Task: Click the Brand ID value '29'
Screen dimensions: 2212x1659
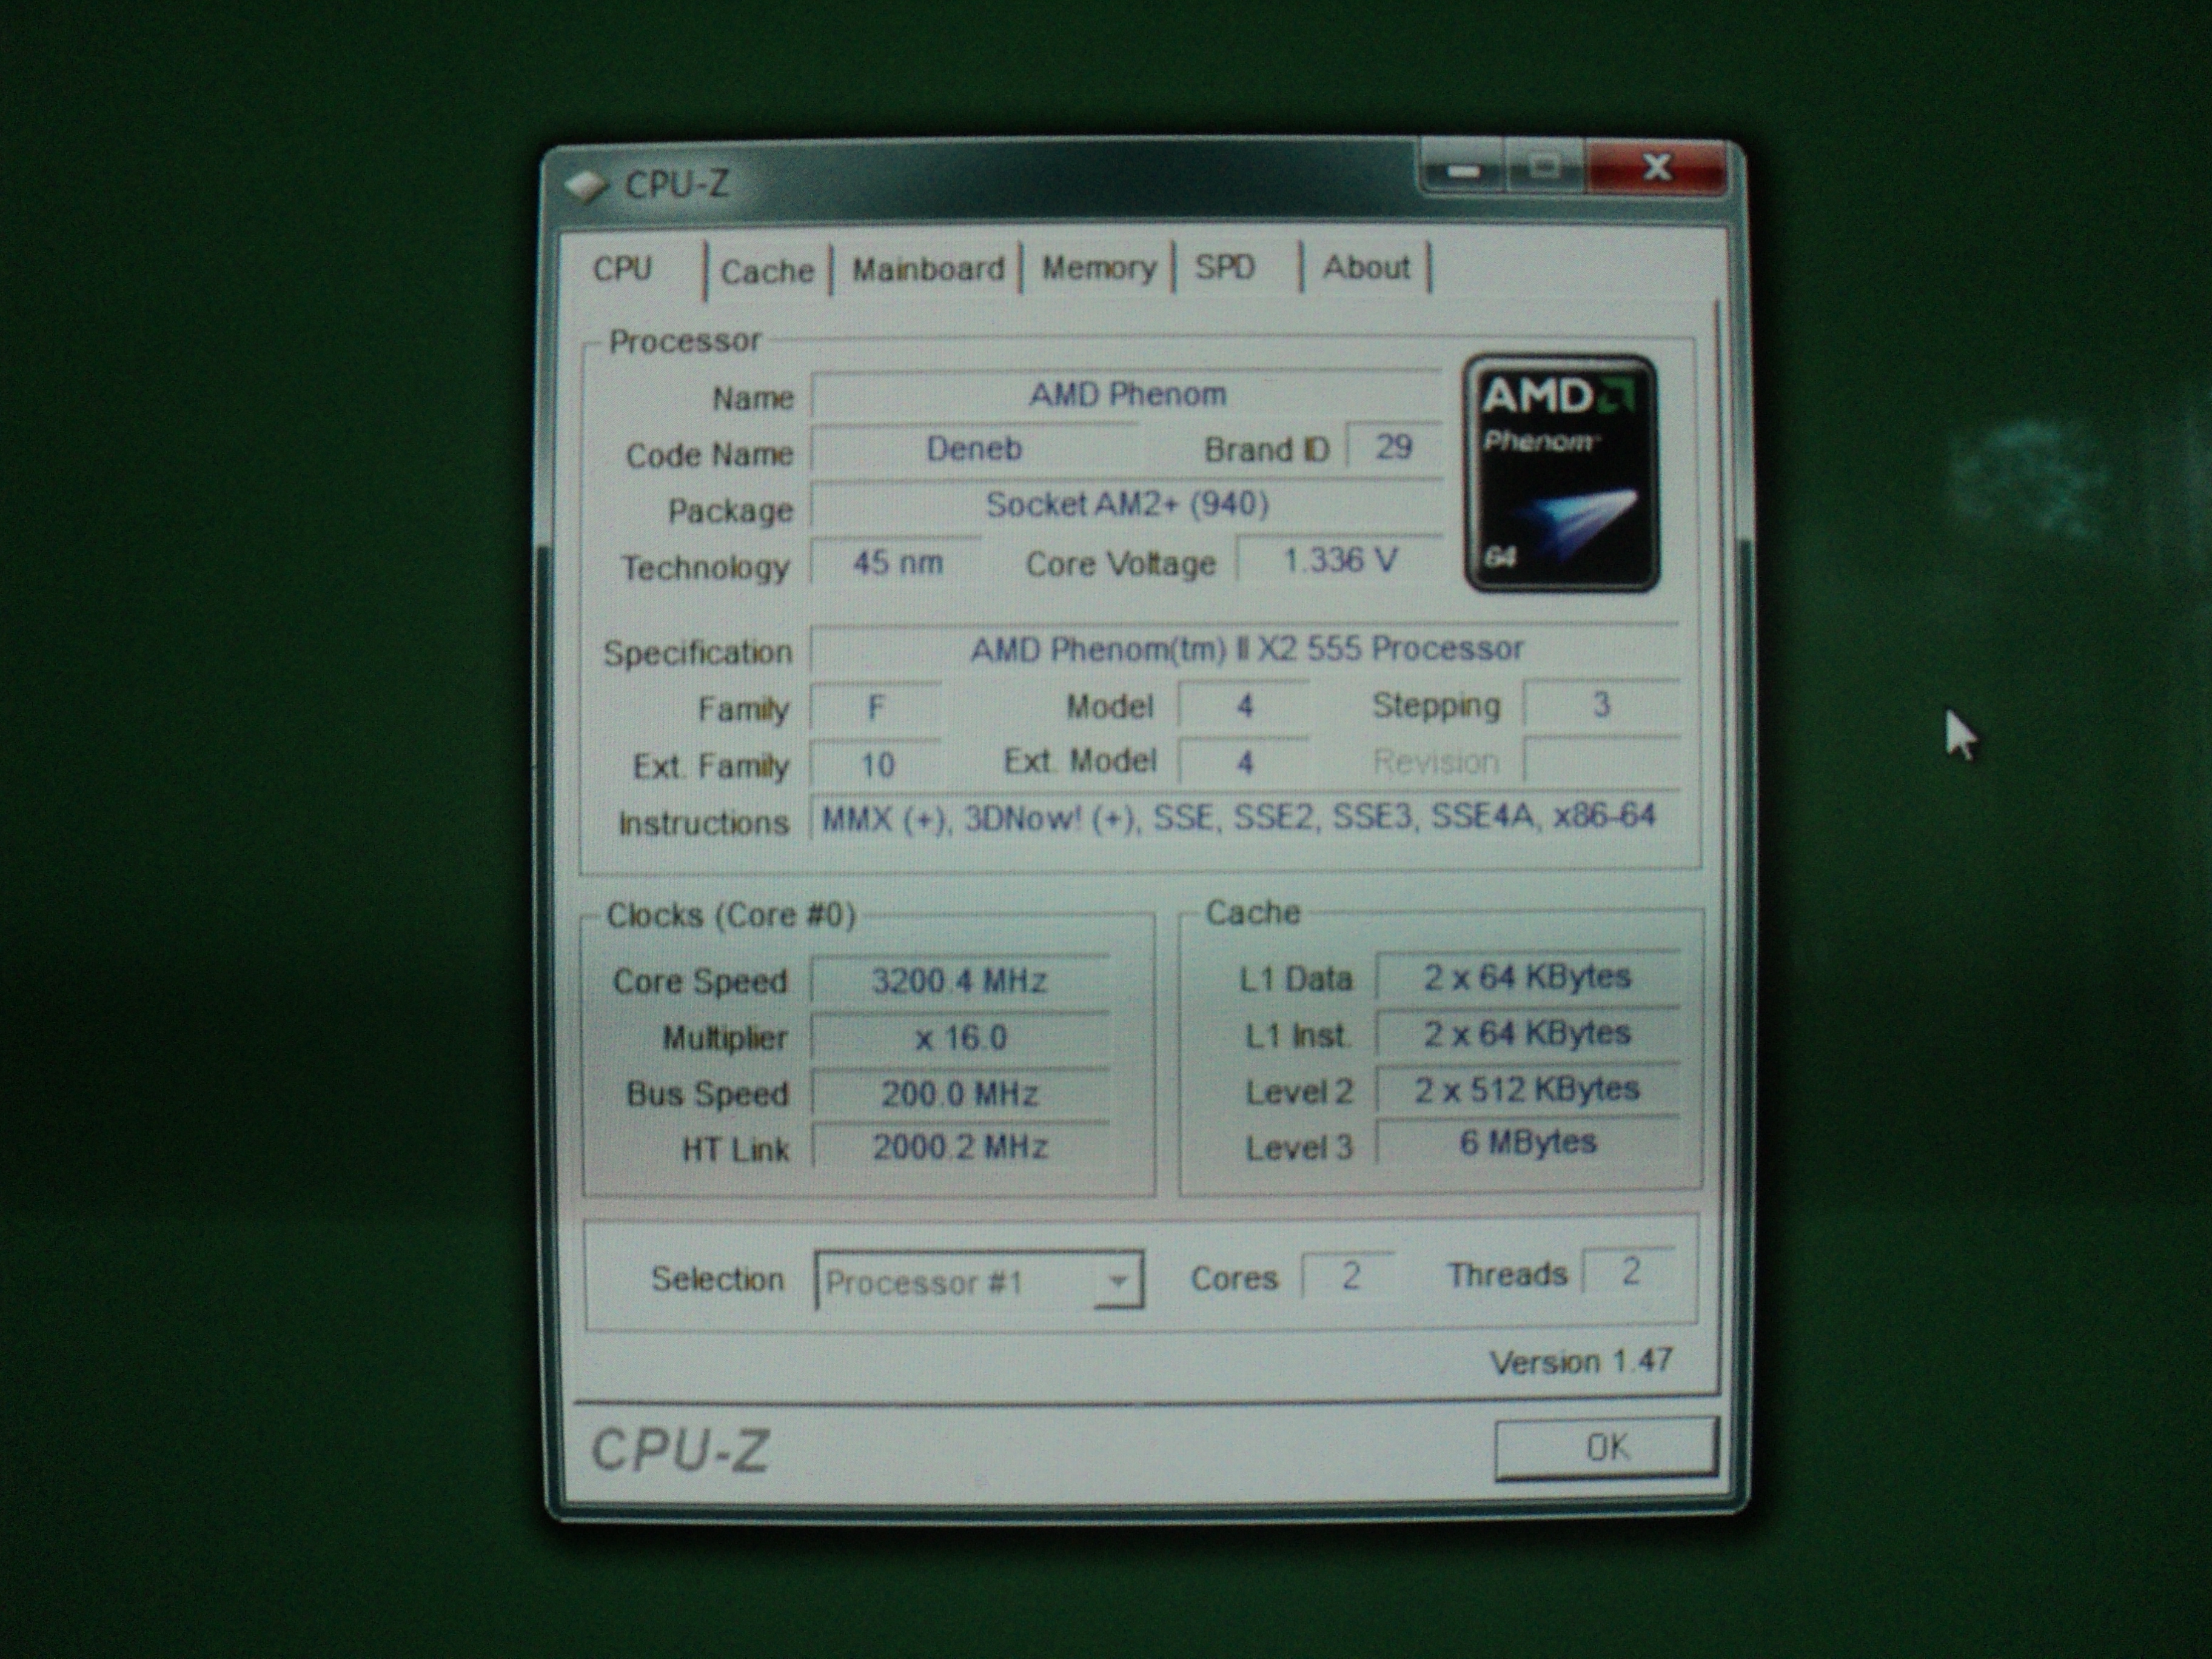Action: (x=1393, y=446)
